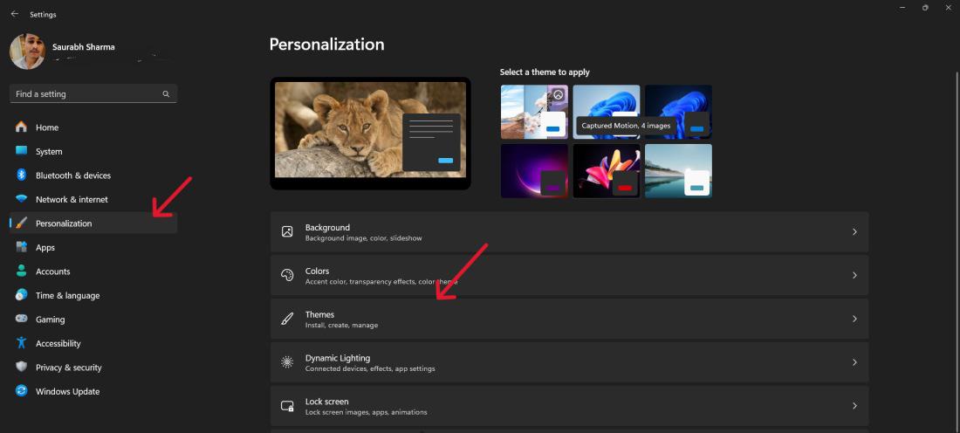Expand the Lock screen row chevron
This screenshot has height=433, width=960.
(x=854, y=406)
